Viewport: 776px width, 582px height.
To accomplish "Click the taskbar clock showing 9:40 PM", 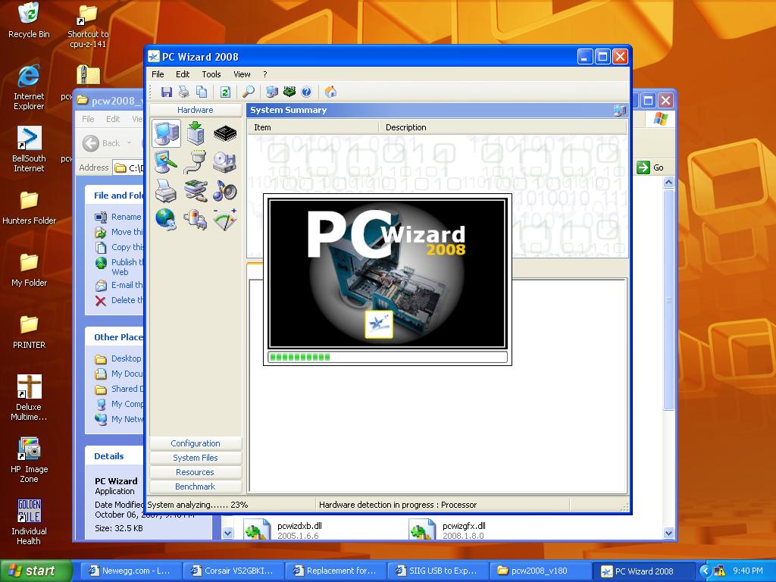I will tap(748, 571).
